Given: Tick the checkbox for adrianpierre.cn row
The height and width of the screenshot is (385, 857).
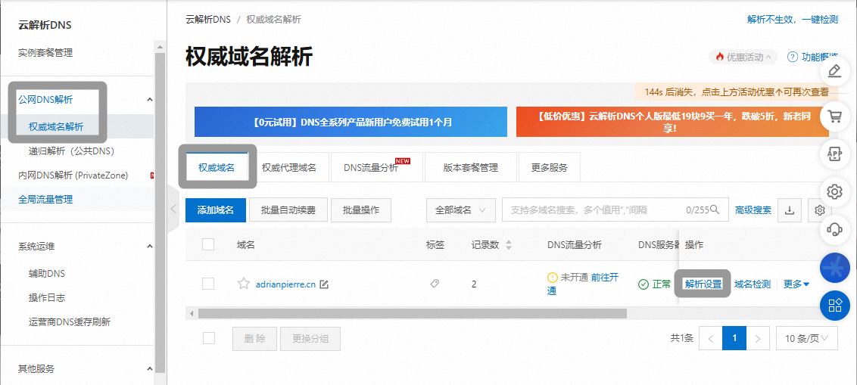Looking at the screenshot, I should click(x=208, y=284).
